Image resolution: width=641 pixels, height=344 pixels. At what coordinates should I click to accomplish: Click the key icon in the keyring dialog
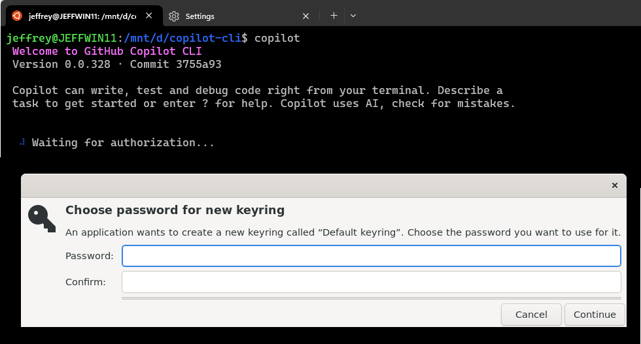point(42,218)
